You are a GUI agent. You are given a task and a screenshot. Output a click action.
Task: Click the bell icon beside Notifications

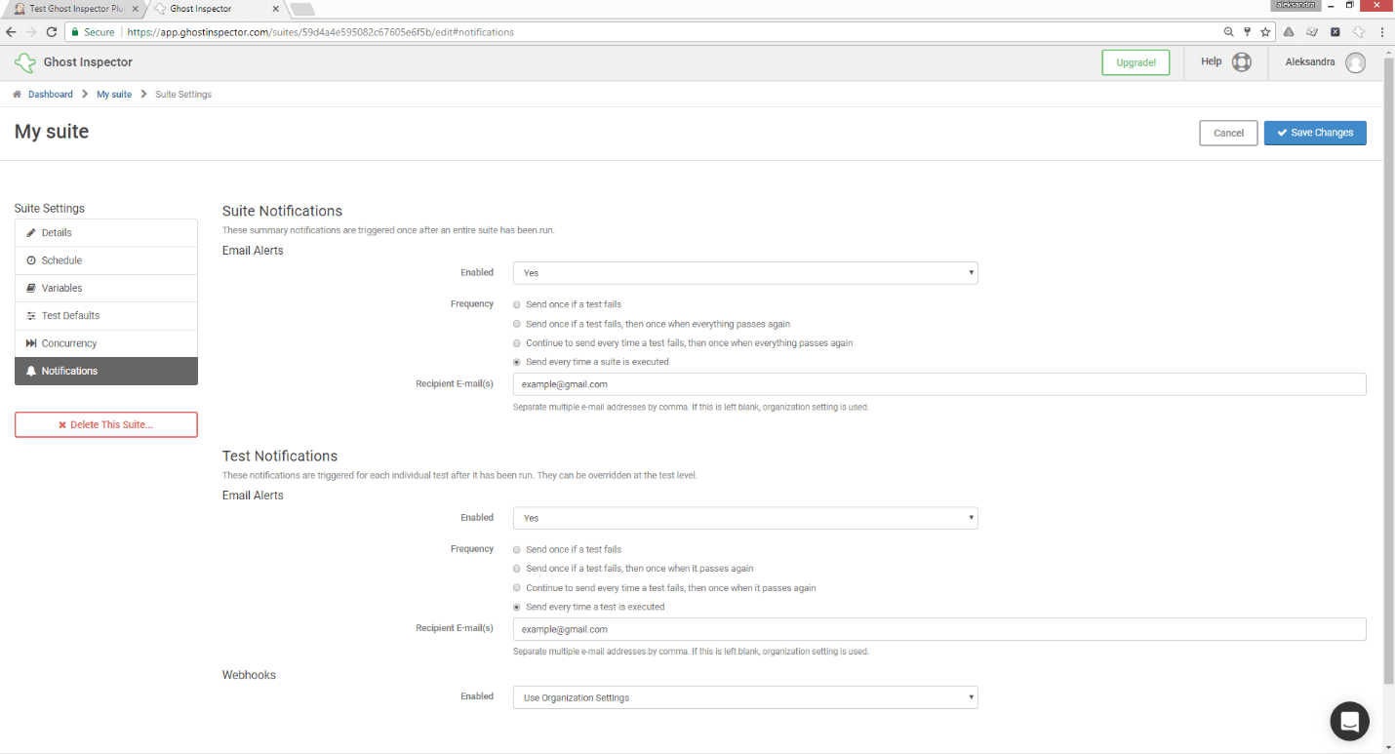click(31, 371)
